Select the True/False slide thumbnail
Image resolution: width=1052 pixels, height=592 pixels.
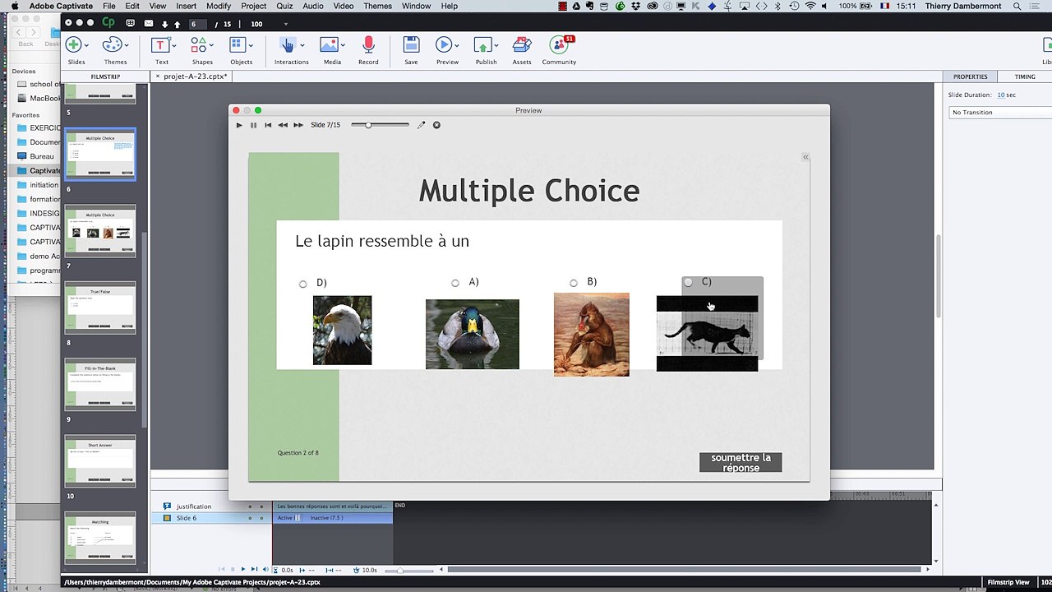coord(100,308)
